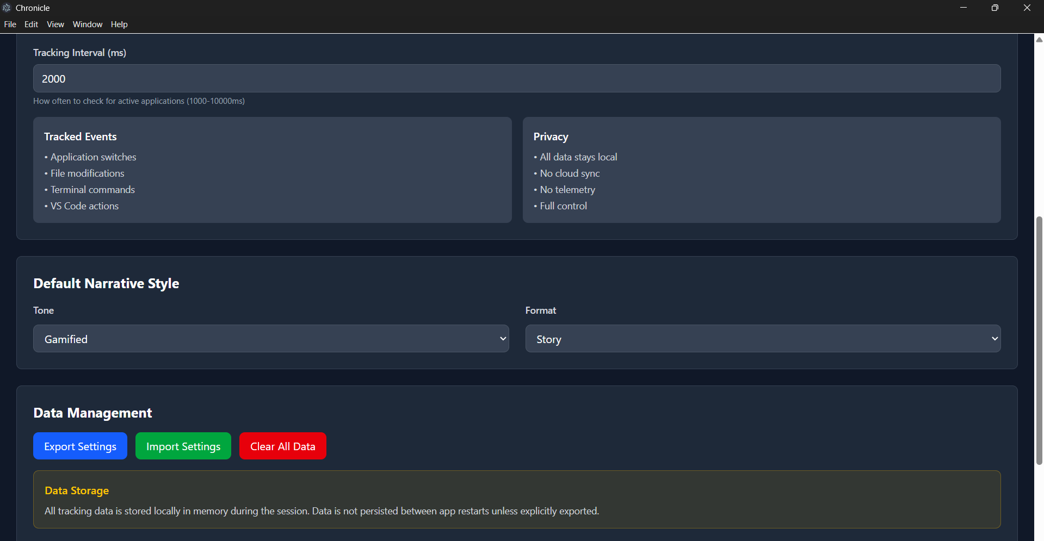Open the Window menu
Viewport: 1044px width, 541px height.
87,24
